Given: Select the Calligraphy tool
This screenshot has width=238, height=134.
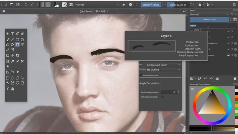Looking at the screenshot, I should pos(22,34).
